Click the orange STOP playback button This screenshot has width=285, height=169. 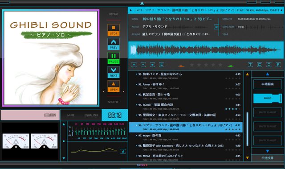pos(114,30)
